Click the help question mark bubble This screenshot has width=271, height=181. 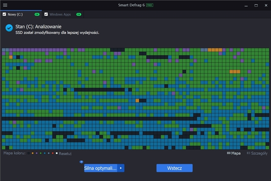[x=81, y=162]
